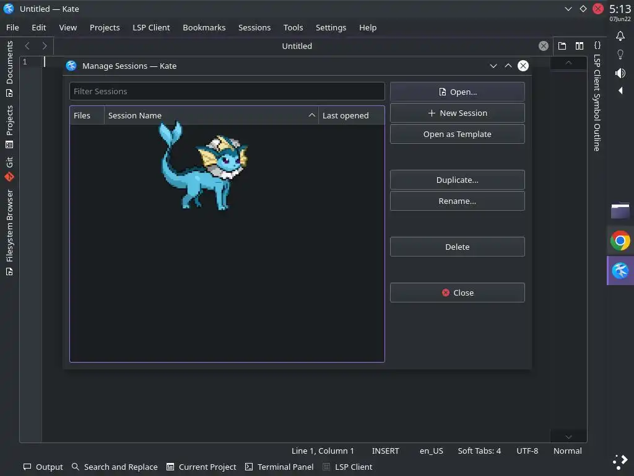Viewport: 634px width, 476px height.
Task: Focus the Filter Sessions input field
Action: 227,91
